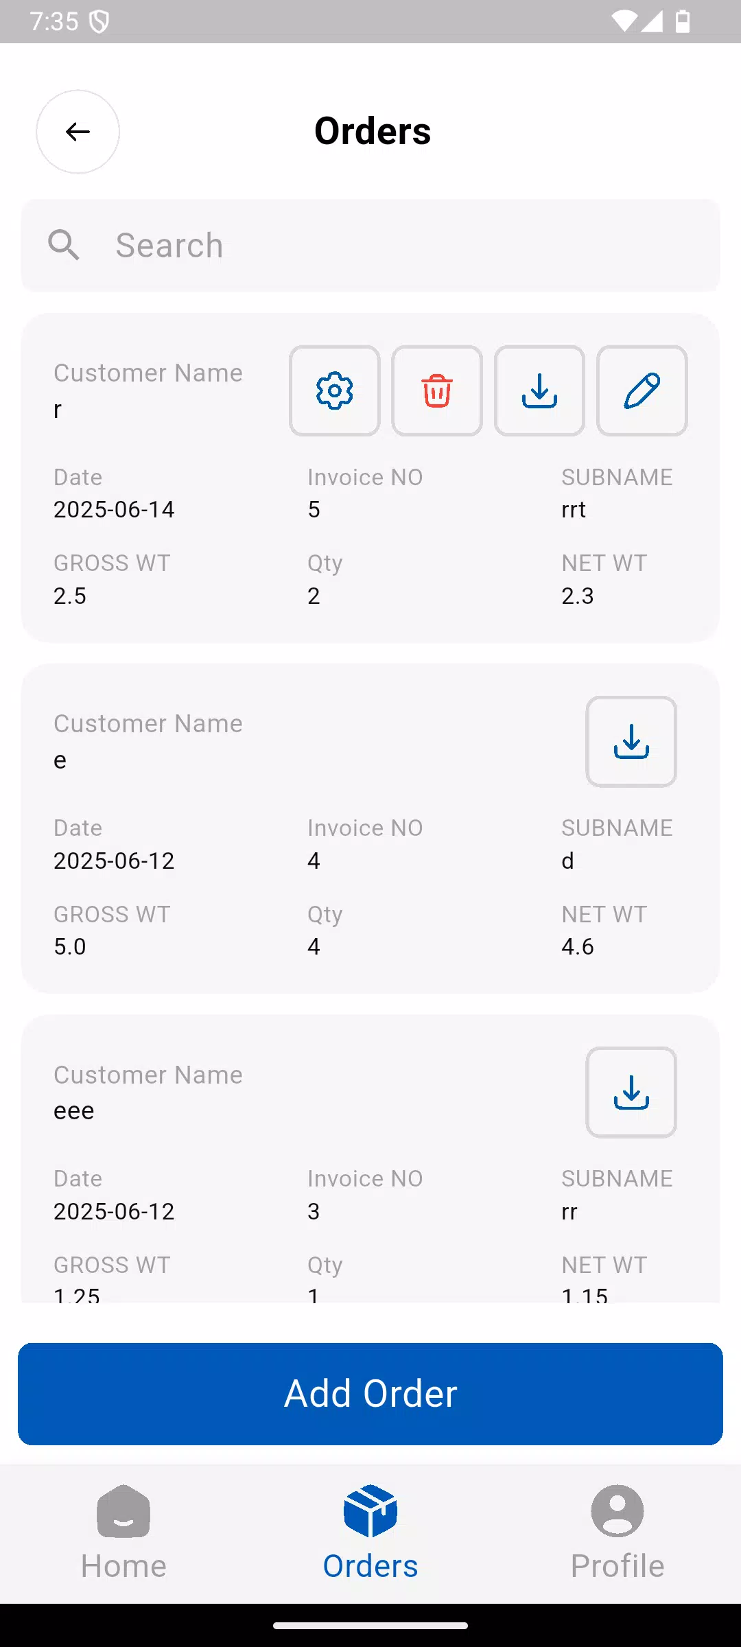The image size is (741, 1647).
Task: Tap the shield icon in status bar
Action: (x=99, y=22)
